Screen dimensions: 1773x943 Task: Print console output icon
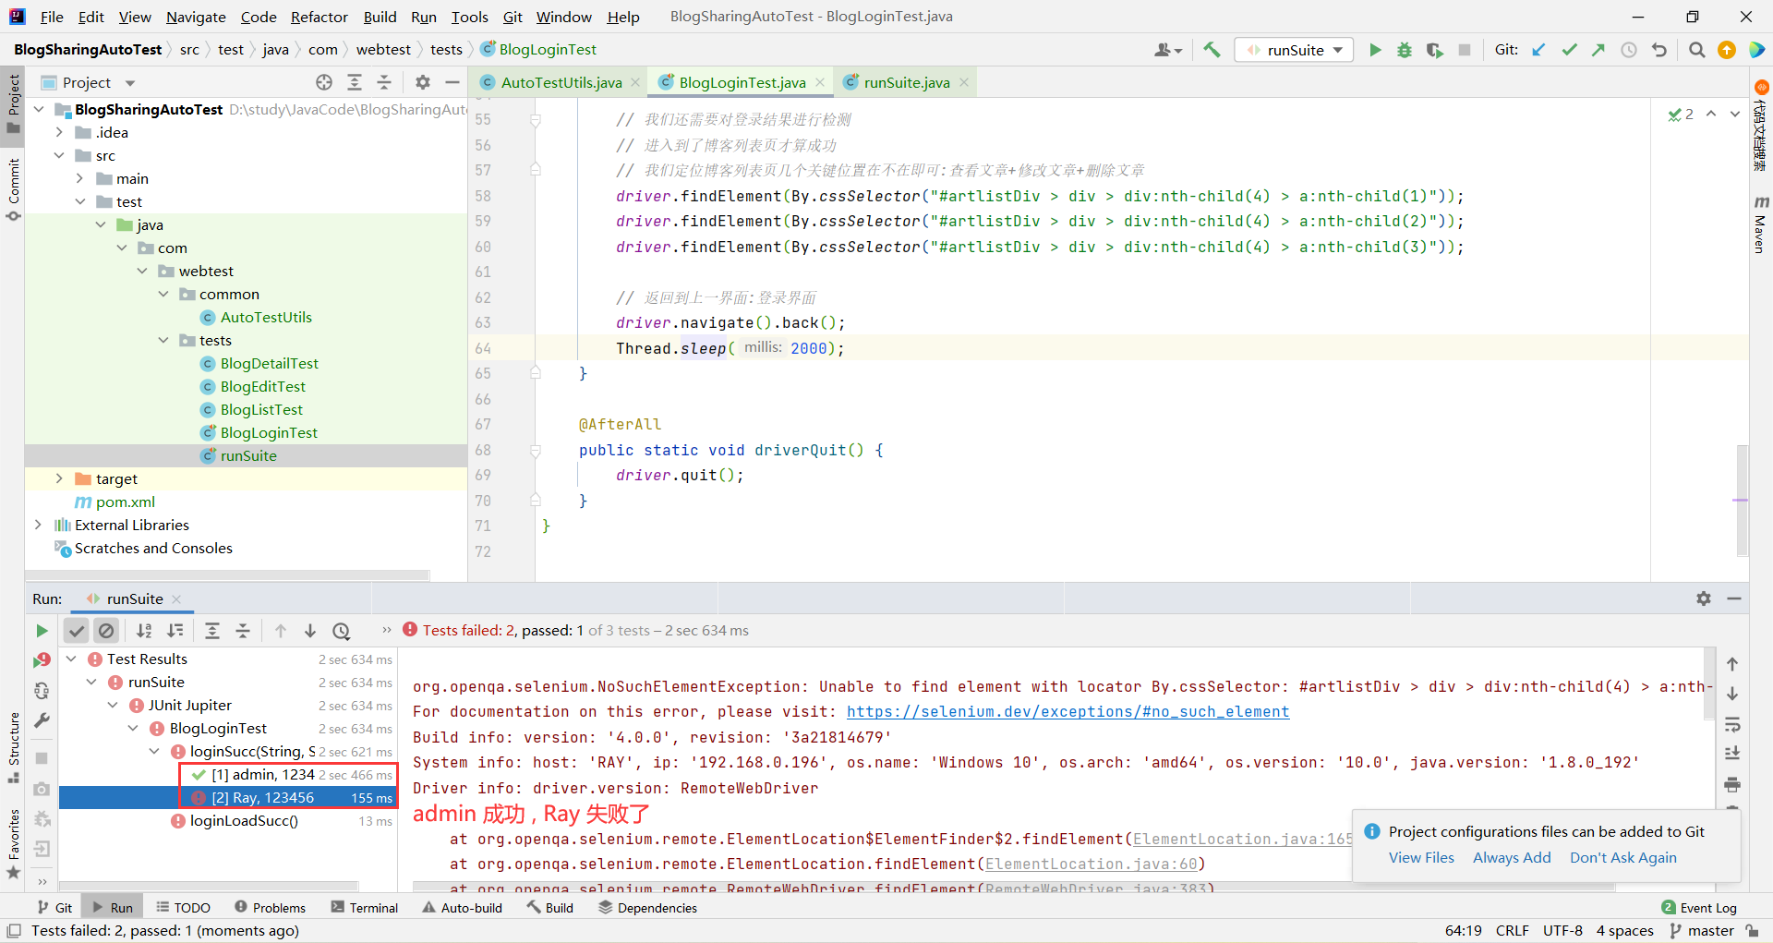[1732, 784]
